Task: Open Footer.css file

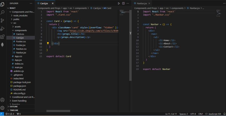Action: [x=21, y=41]
